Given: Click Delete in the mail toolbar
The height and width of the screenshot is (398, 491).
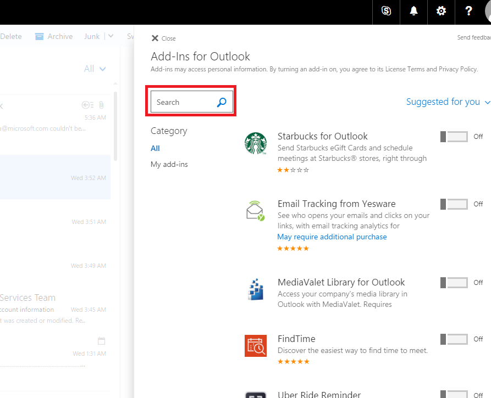Looking at the screenshot, I should click(x=11, y=37).
